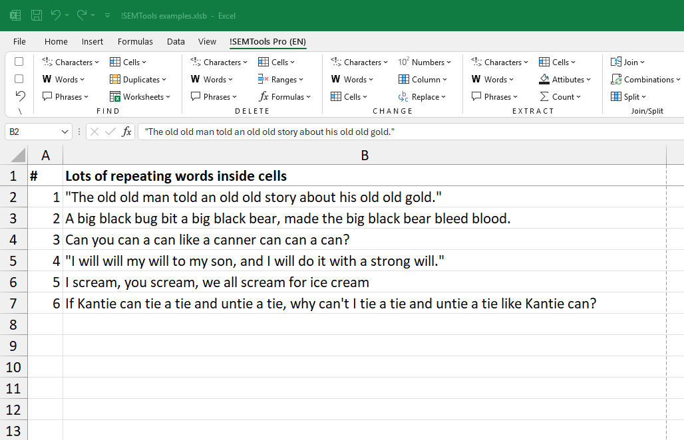Image resolution: width=684 pixels, height=440 pixels.
Task: Tick the top checkbox at ribbon's left edge
Action: click(19, 62)
